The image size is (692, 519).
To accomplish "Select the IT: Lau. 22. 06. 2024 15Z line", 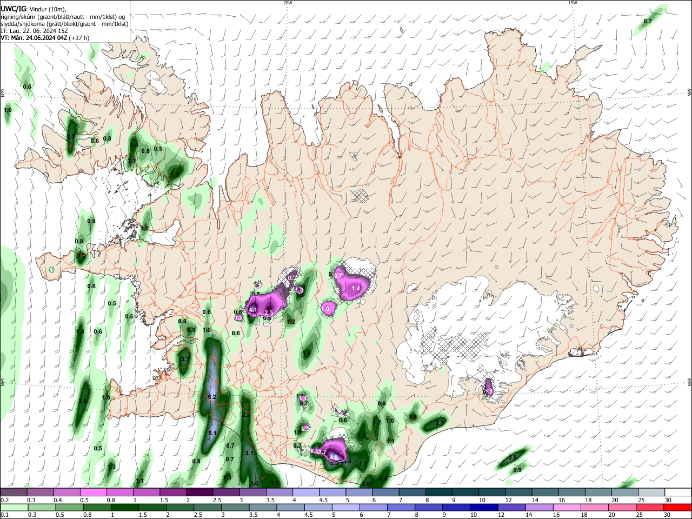I will 34,31.
